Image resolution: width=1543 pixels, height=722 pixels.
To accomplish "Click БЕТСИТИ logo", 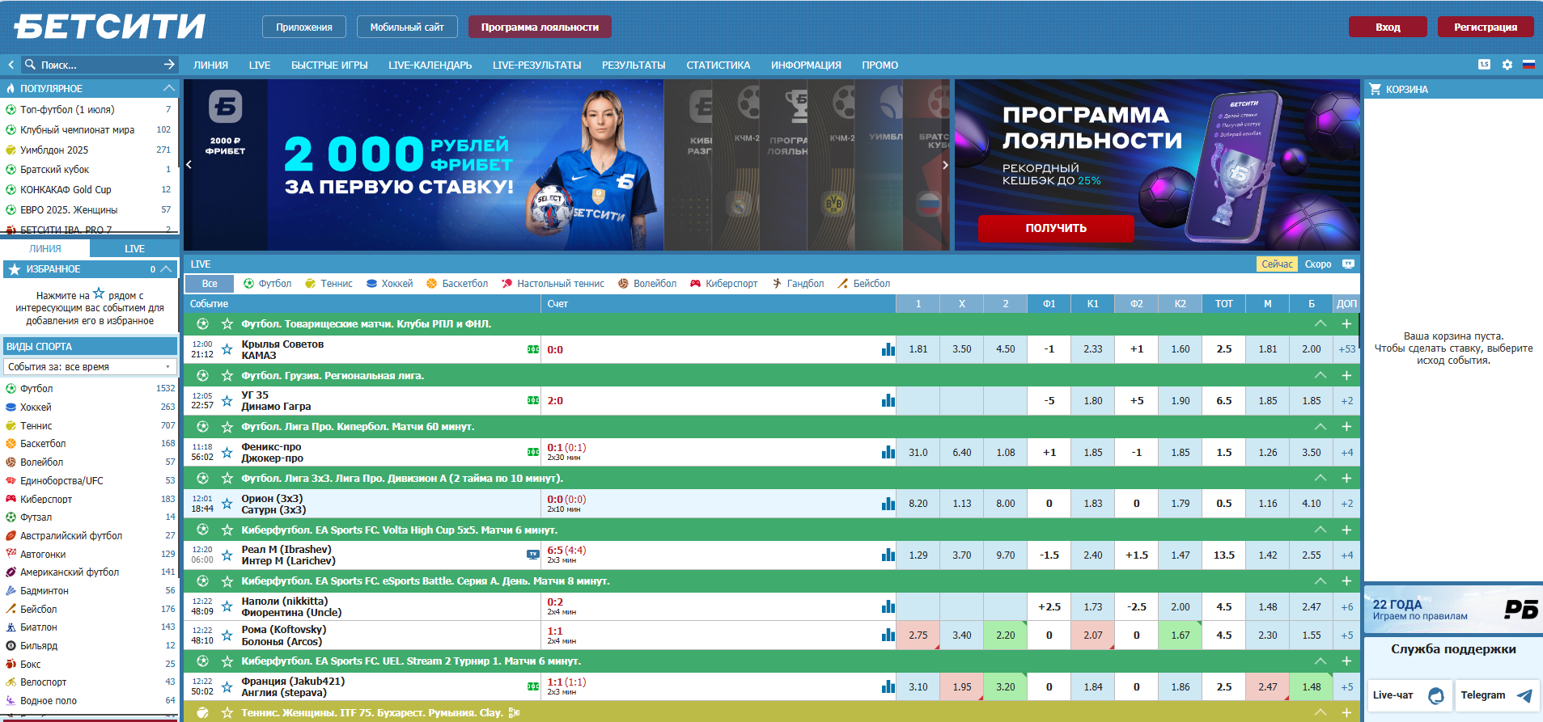I will [x=110, y=27].
